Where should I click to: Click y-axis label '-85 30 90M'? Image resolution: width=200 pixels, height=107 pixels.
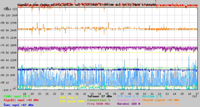coord(7,68)
